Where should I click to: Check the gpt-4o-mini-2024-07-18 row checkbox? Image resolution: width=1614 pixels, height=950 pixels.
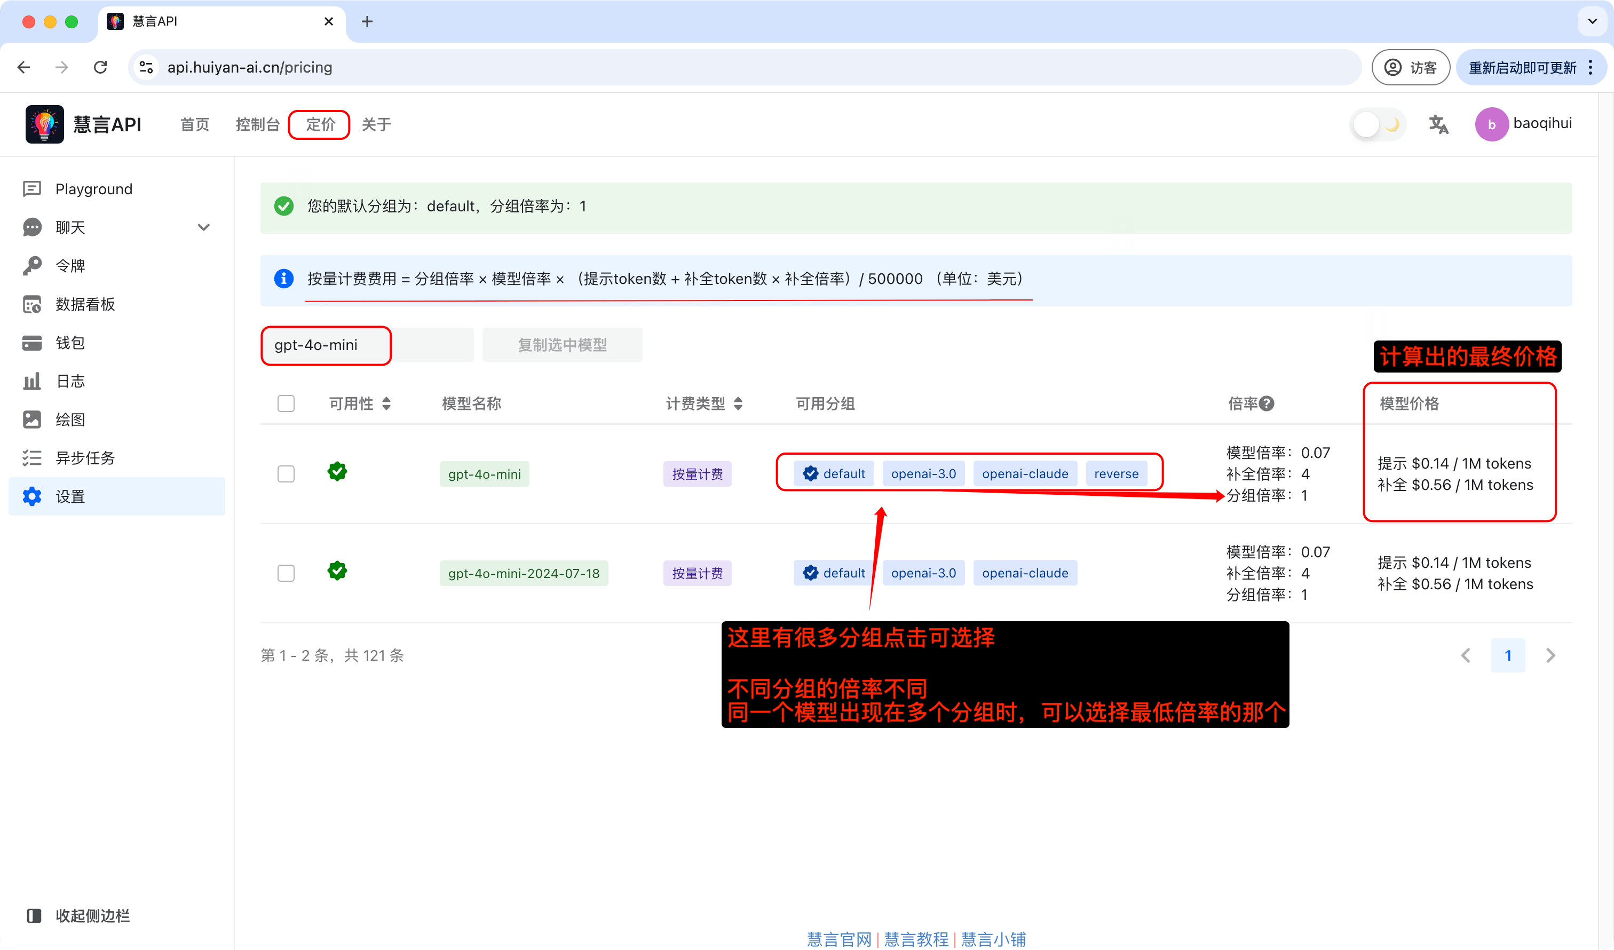tap(286, 573)
